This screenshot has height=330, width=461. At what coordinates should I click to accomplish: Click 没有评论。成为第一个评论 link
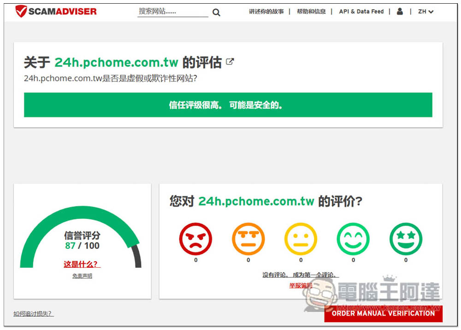tap(301, 275)
